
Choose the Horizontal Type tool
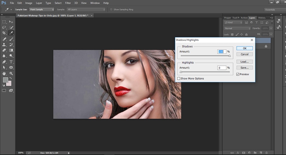pyautogui.click(x=11, y=62)
